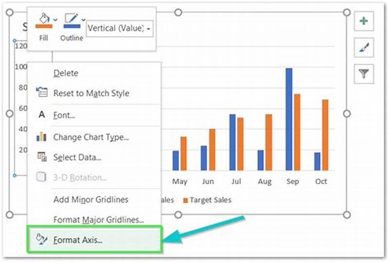Click the Select Data table icon
This screenshot has width=389, height=262.
pos(42,157)
